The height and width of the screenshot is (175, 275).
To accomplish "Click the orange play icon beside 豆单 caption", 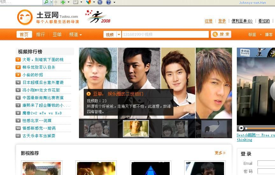I will click(89, 94).
